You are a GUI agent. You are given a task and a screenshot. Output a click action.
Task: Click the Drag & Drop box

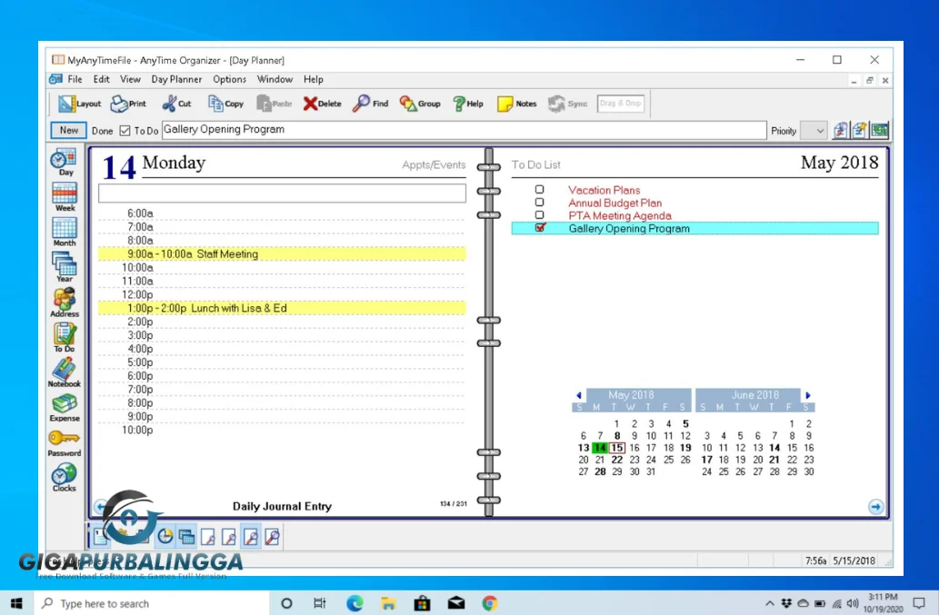(621, 104)
